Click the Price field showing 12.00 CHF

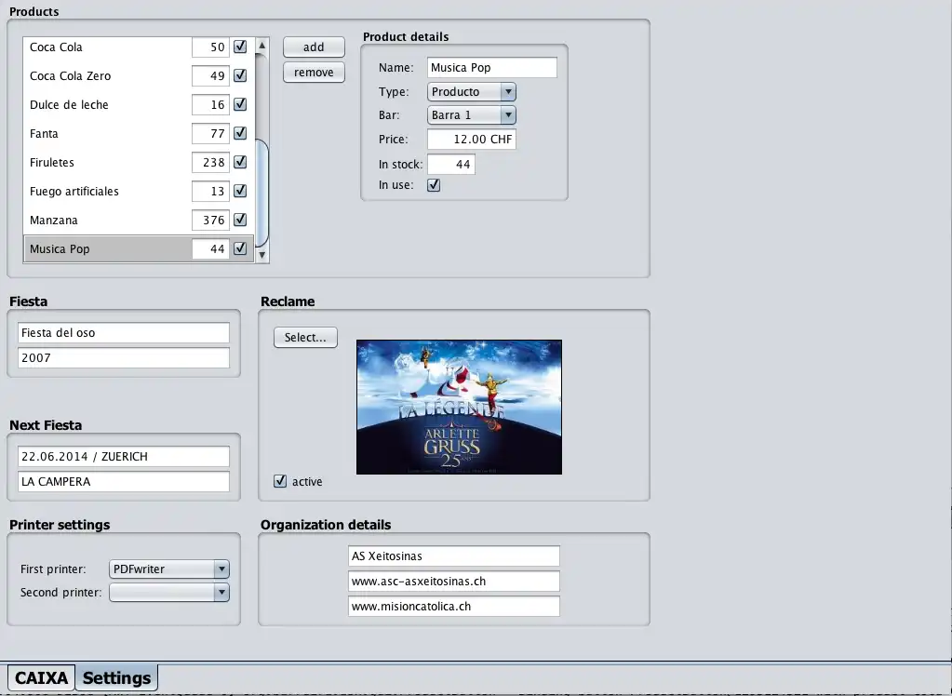pyautogui.click(x=472, y=139)
